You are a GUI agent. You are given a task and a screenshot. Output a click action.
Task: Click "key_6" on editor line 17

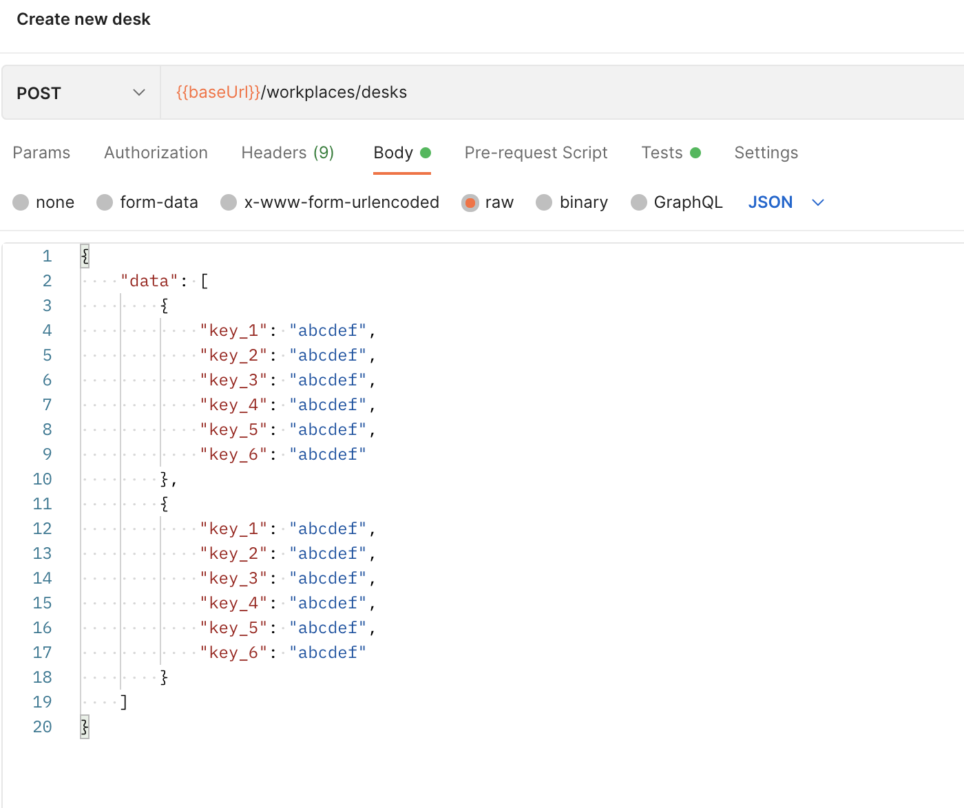point(233,652)
